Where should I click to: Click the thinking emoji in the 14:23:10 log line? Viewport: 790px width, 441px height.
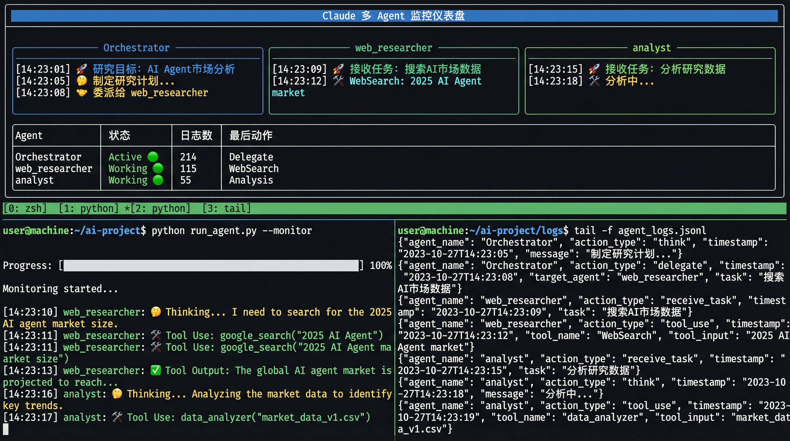tap(156, 312)
